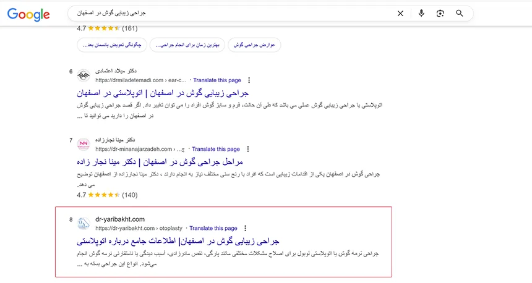This screenshot has width=532, height=283.
Task: Translate the dr-yaribakht.com result page
Action: tap(213, 228)
